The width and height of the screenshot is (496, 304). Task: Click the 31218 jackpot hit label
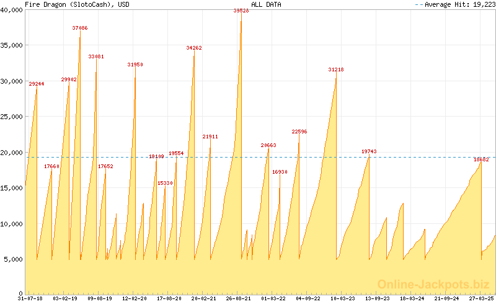[x=336, y=69]
